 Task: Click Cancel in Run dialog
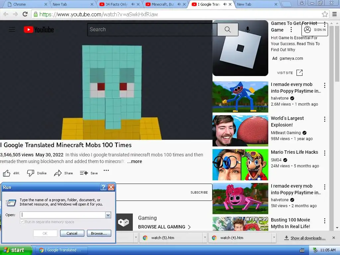72,233
